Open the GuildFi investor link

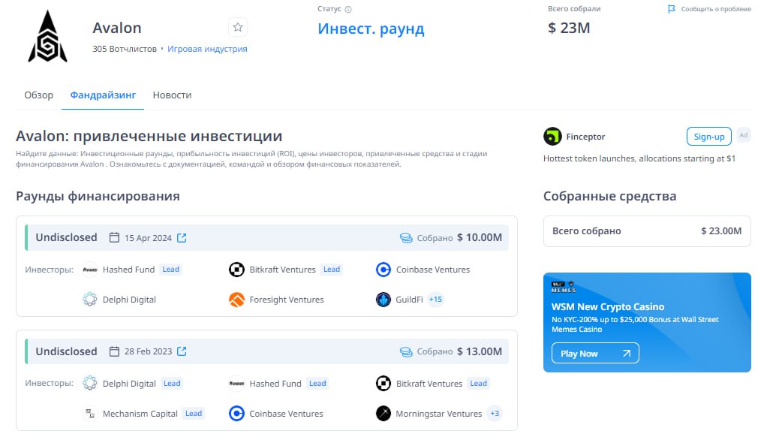(x=409, y=300)
